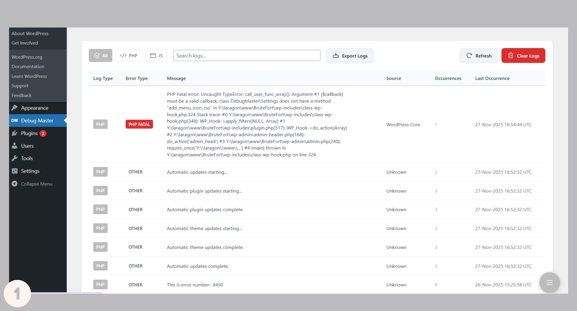Click the PHP badge in the fatal error row
Viewport: 577px width, 311px height.
tap(100, 124)
